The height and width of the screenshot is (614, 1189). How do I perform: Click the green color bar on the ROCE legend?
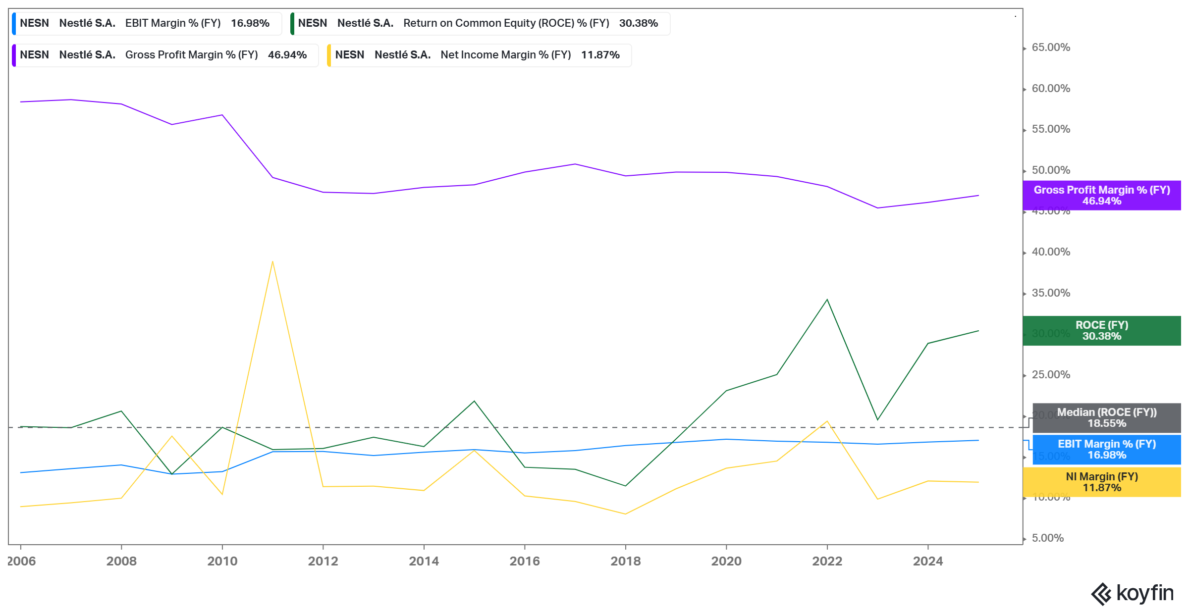point(292,23)
